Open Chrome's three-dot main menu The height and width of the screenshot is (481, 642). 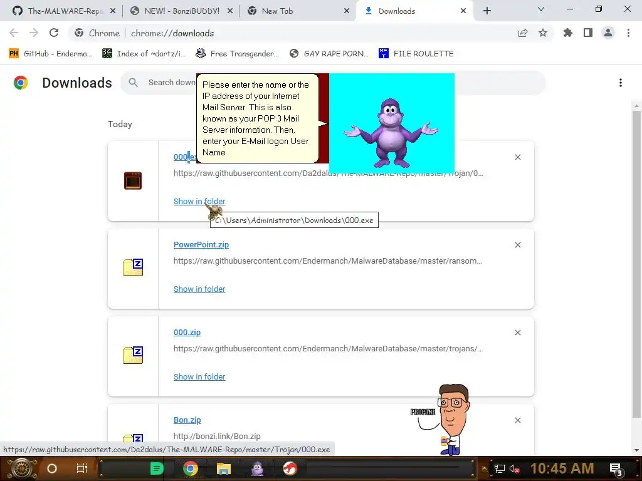tap(628, 33)
